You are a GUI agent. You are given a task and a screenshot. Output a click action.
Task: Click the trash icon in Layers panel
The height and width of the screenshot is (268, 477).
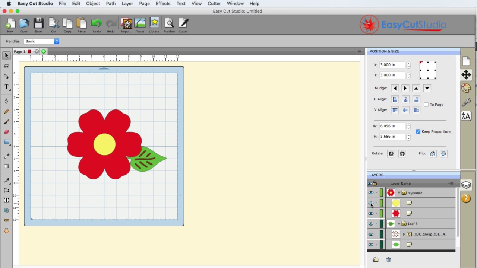coord(388,259)
